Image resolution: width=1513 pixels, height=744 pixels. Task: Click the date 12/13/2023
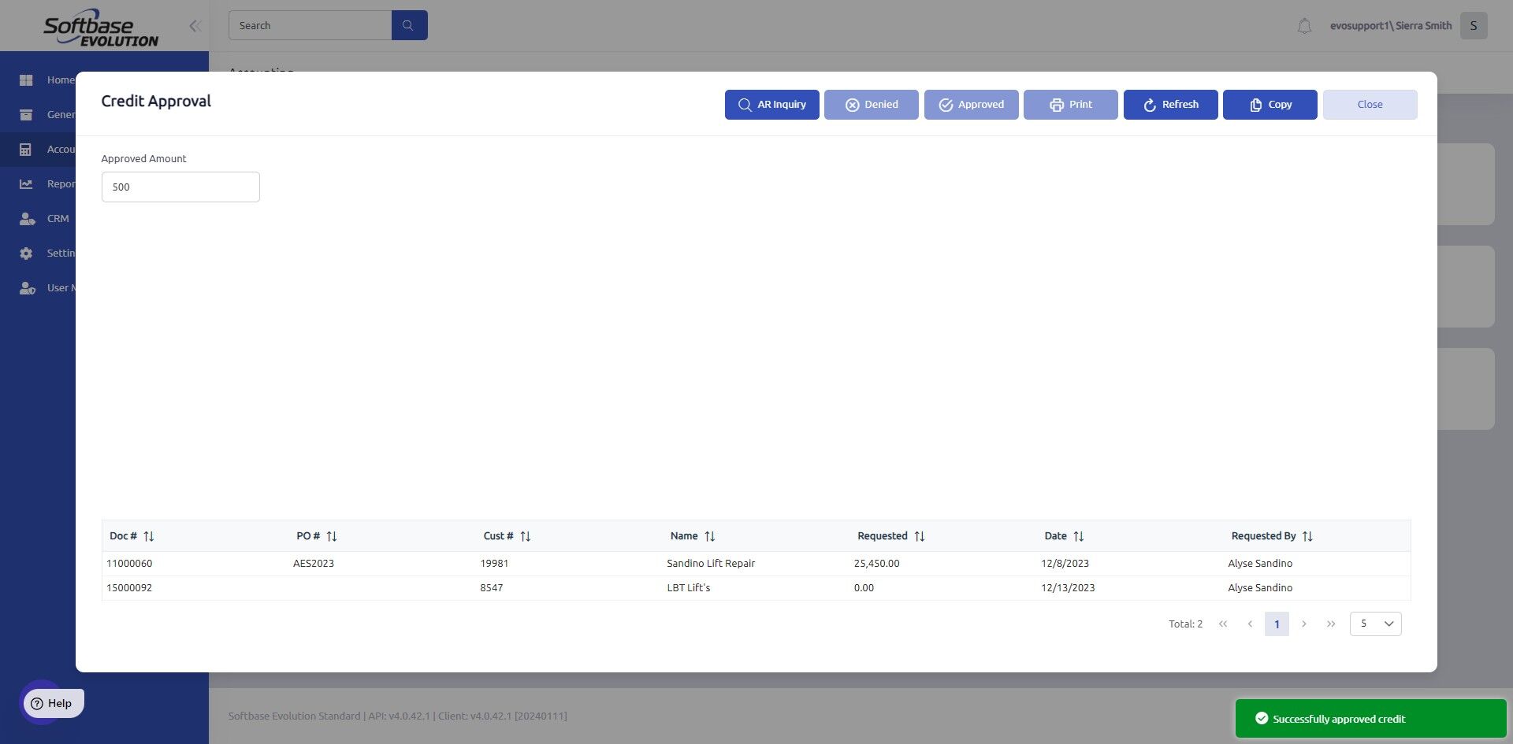coord(1068,588)
